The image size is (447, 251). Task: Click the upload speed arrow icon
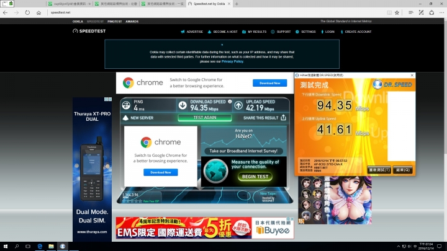click(238, 105)
